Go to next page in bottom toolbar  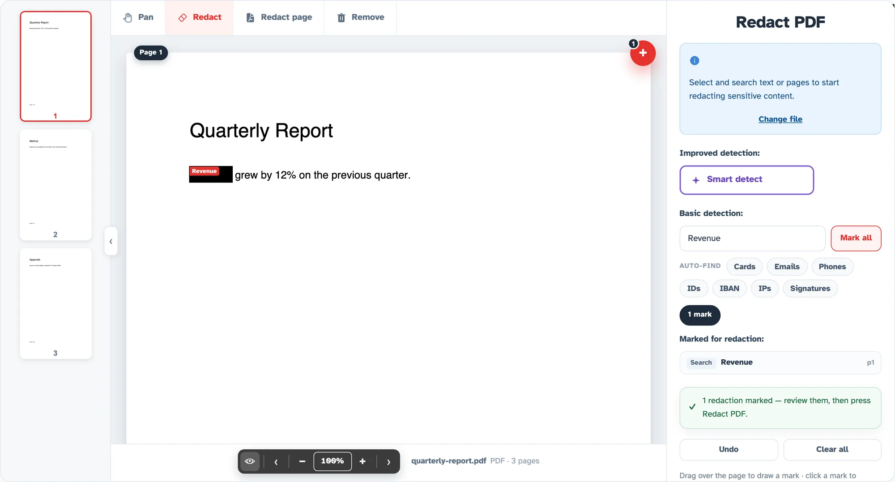(x=388, y=461)
